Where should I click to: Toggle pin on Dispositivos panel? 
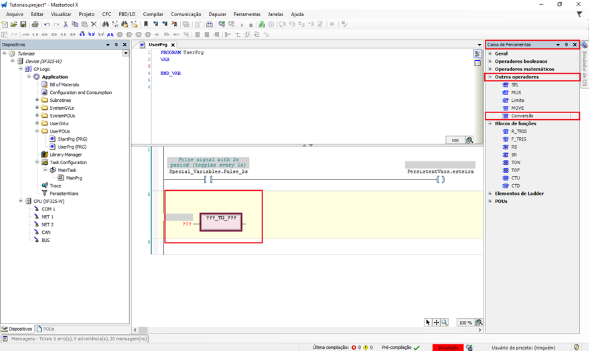117,44
